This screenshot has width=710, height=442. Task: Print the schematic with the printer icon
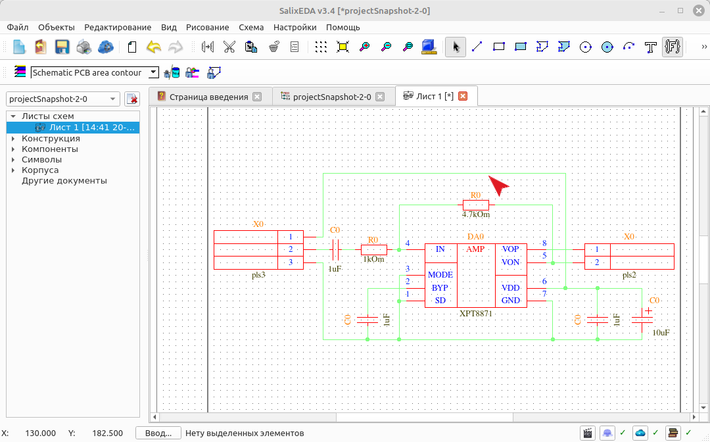pos(83,47)
